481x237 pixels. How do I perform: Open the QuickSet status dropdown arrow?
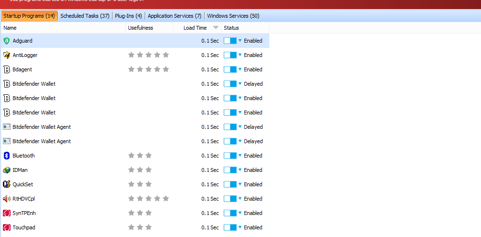coord(240,184)
